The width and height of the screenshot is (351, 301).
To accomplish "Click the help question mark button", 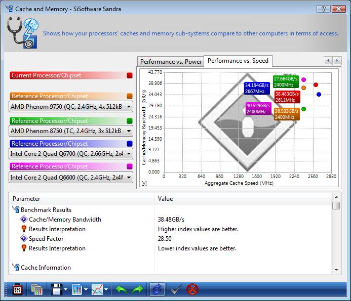I will (x=324, y=9).
